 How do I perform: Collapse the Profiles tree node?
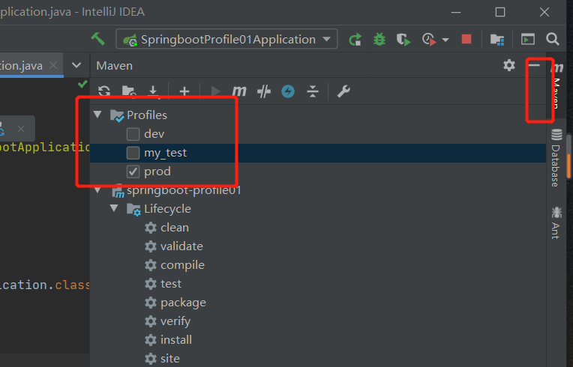point(97,115)
